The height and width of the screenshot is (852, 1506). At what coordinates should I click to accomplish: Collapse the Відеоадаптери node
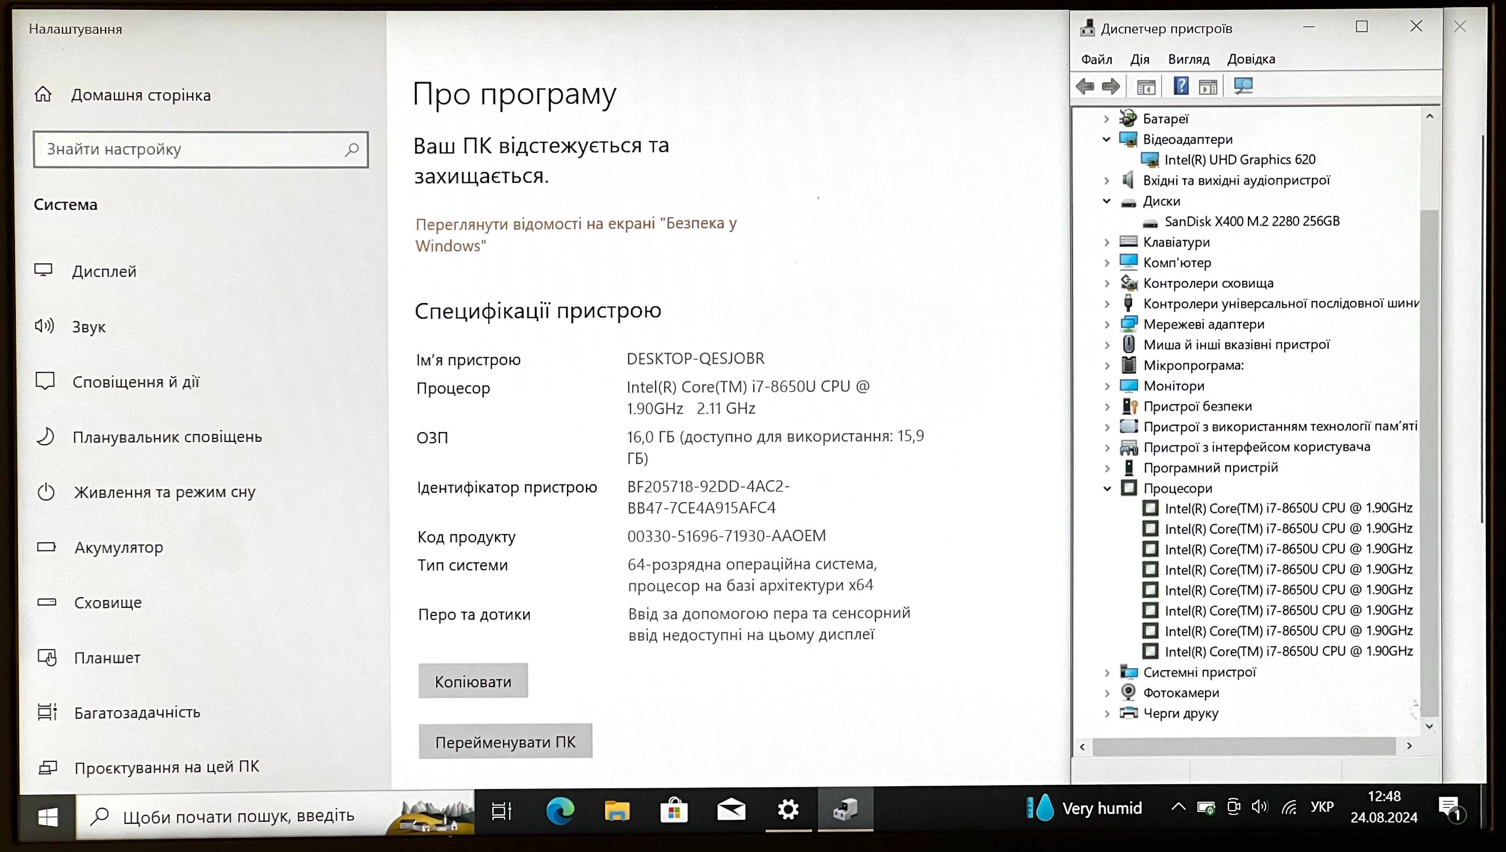tap(1106, 139)
